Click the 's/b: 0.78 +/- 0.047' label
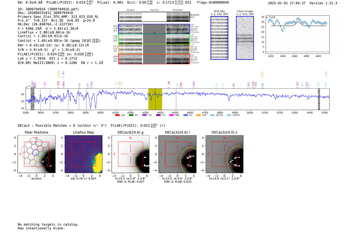The height and width of the screenshot is (242, 355). pyautogui.click(x=83, y=179)
